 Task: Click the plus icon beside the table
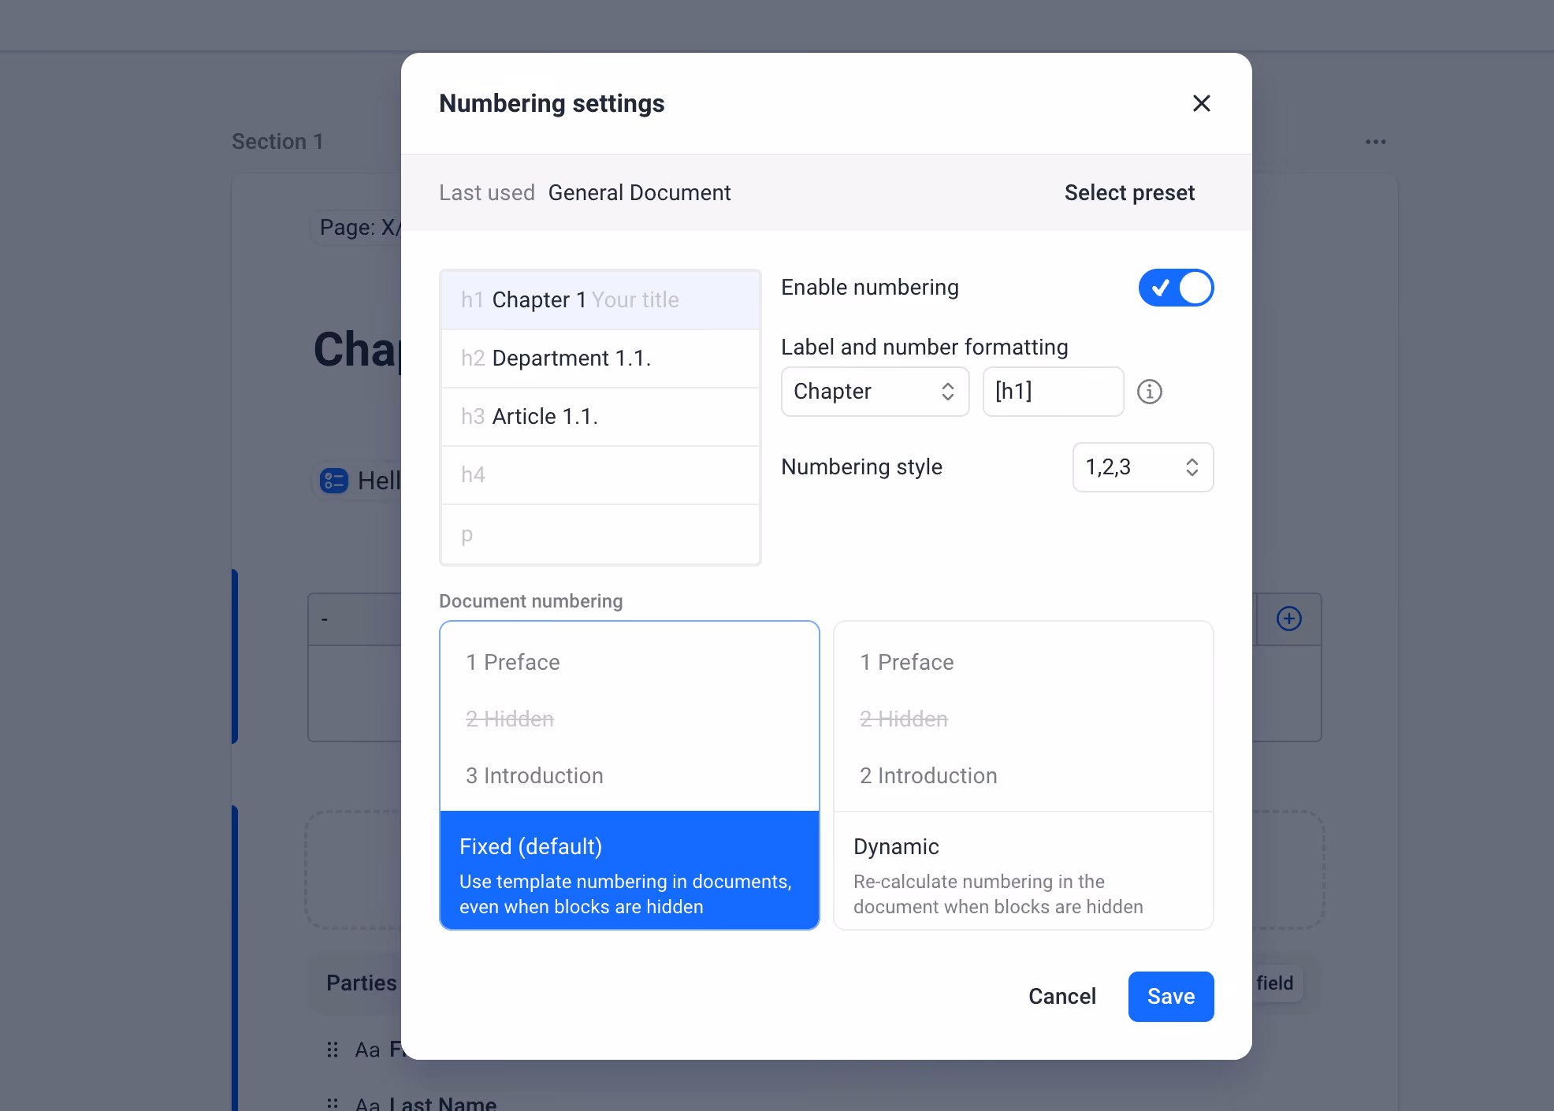pyautogui.click(x=1288, y=619)
